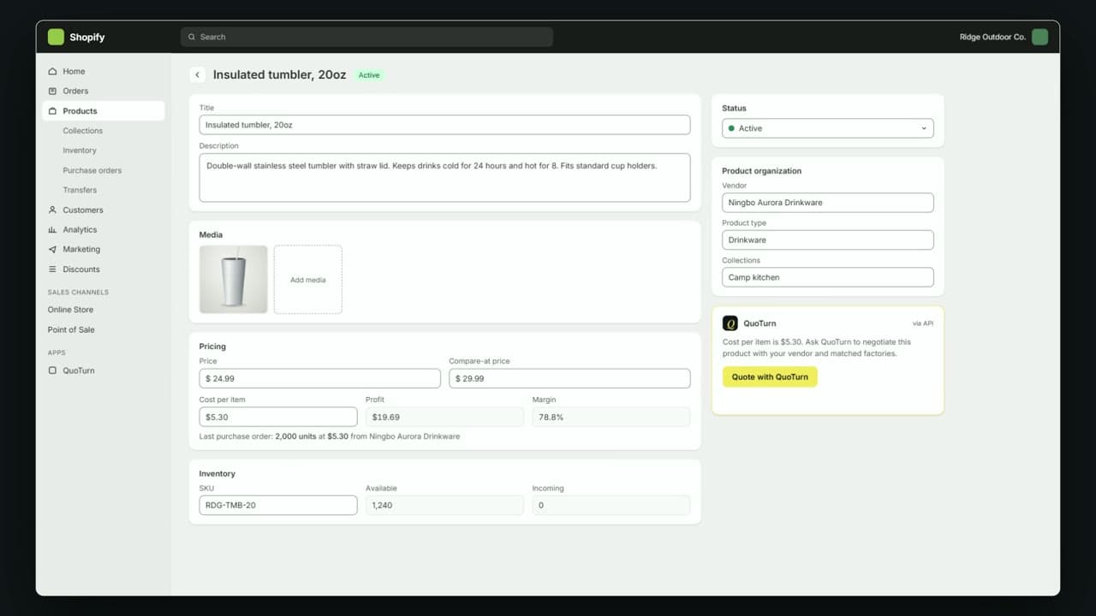Click the QuoTurn app icon in sidebar

pos(53,370)
